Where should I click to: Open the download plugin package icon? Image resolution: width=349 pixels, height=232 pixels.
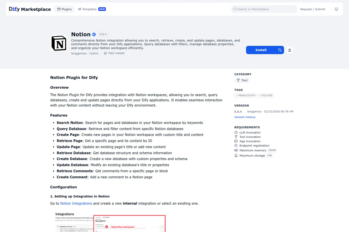(x=289, y=50)
